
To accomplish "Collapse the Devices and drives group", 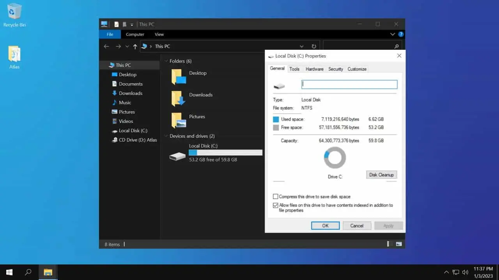I will [166, 136].
